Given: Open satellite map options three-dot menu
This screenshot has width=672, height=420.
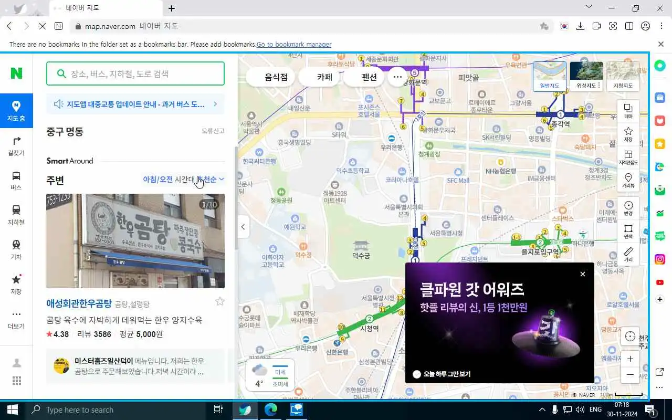Looking at the screenshot, I should coord(598,86).
